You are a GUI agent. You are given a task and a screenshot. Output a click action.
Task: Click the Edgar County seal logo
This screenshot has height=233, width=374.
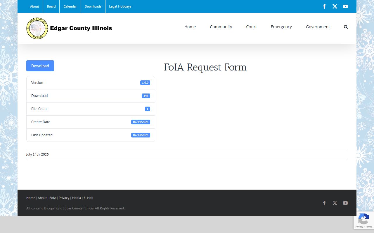37,28
